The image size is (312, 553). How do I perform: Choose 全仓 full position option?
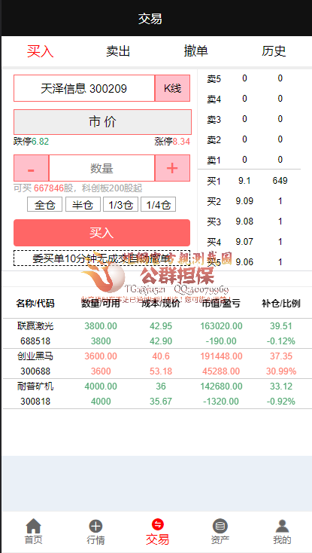(44, 205)
